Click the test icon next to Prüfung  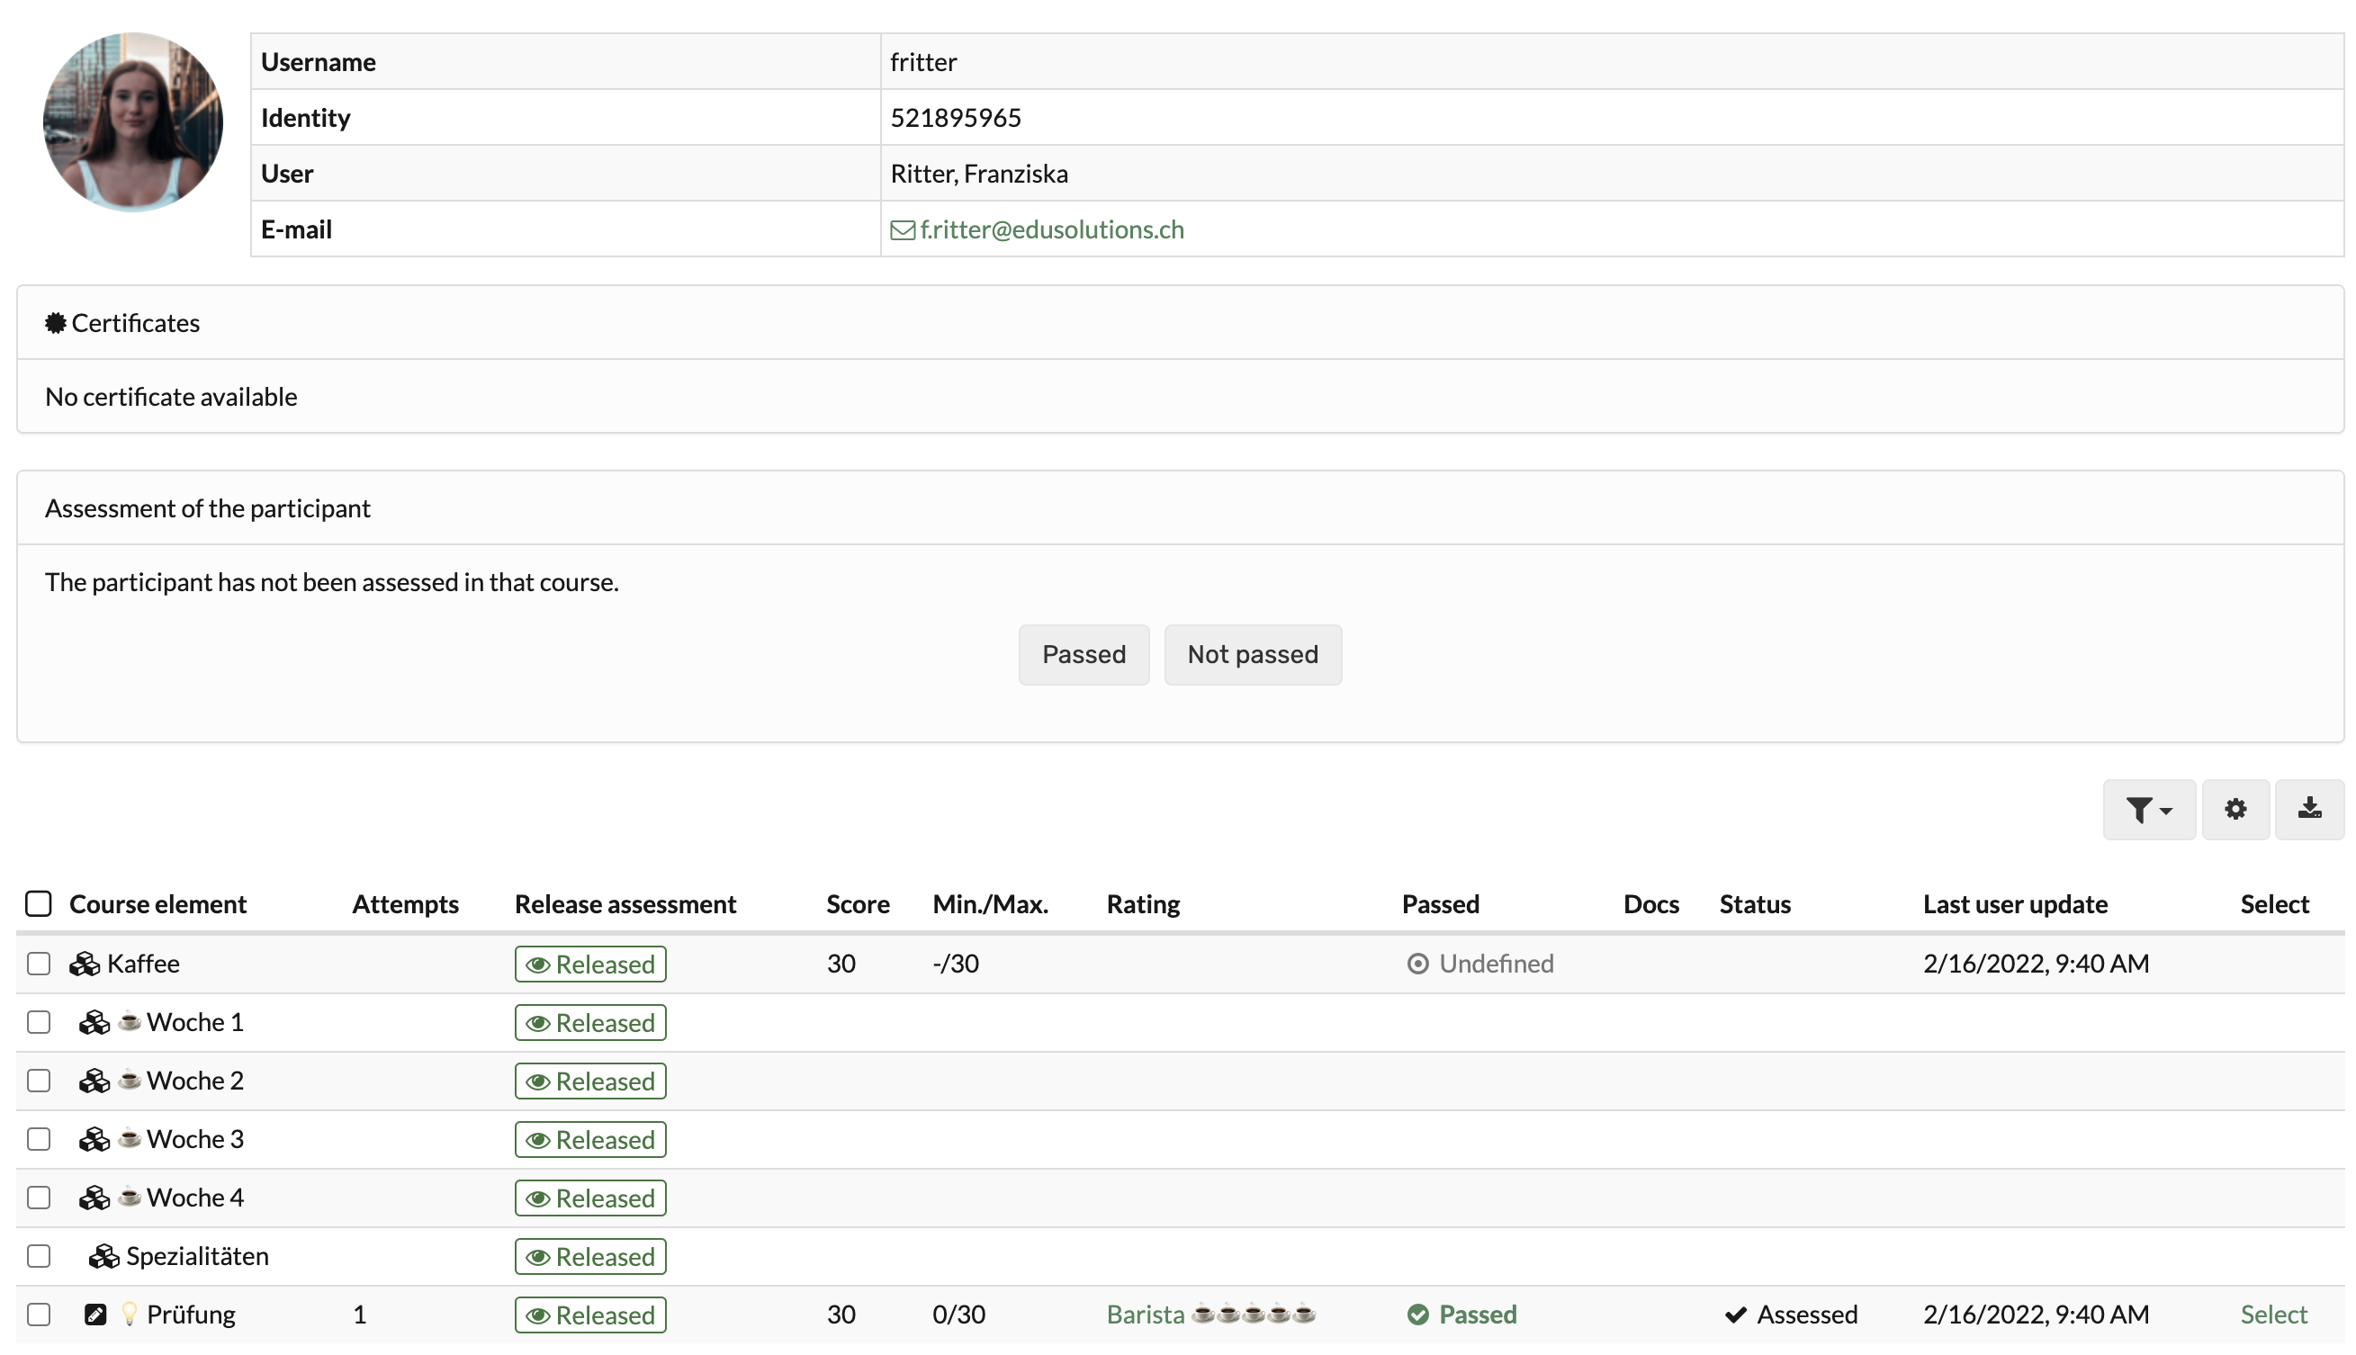pyautogui.click(x=95, y=1315)
